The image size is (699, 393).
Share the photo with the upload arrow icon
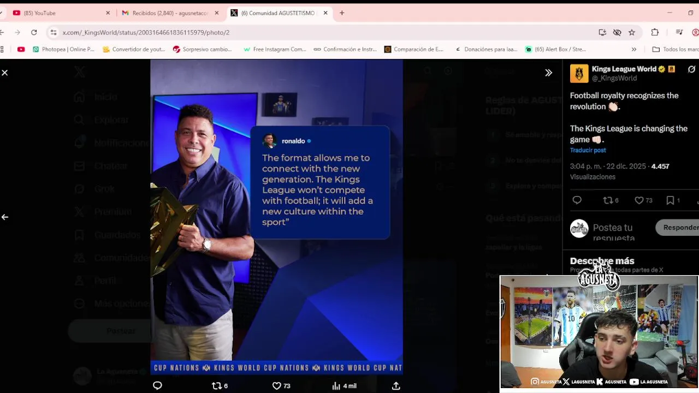[x=396, y=386]
